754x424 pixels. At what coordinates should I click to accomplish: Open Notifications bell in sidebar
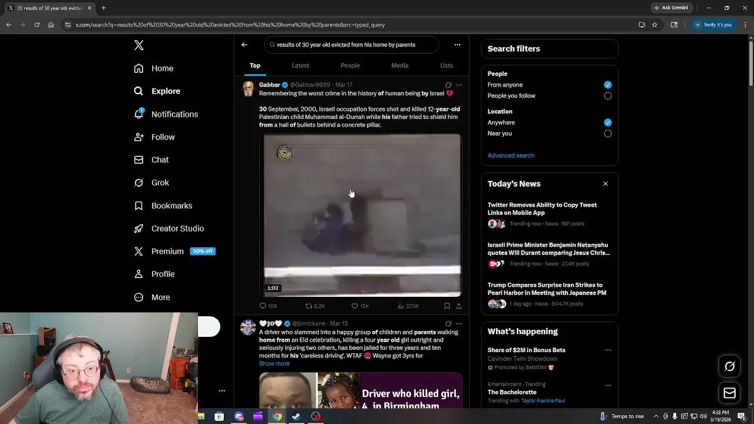[x=166, y=114]
